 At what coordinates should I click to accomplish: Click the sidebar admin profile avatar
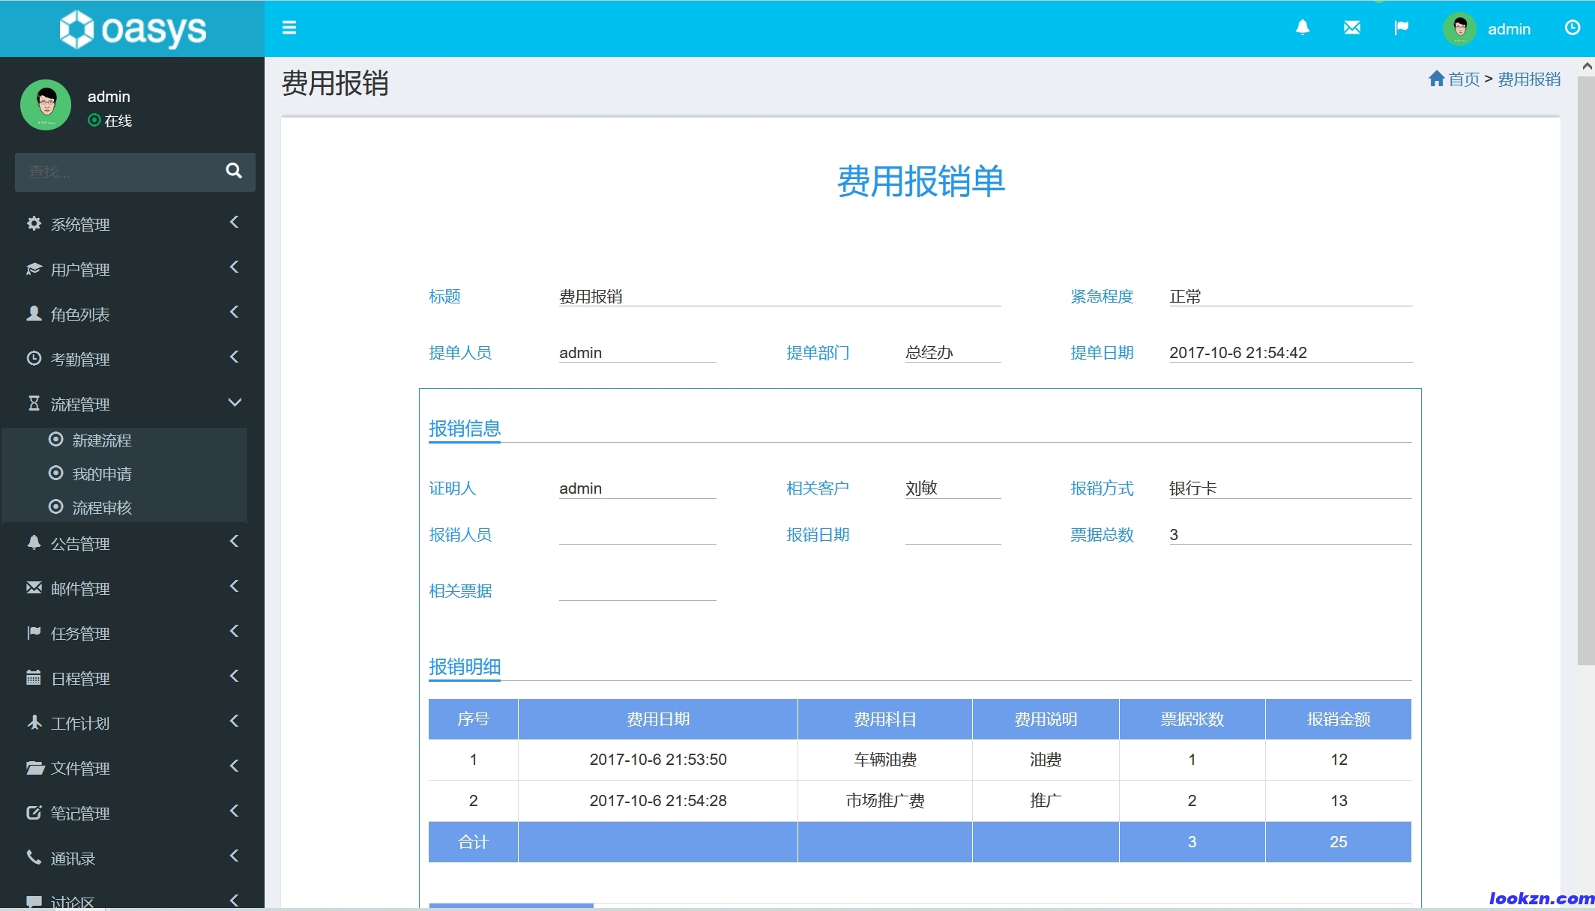[x=46, y=105]
